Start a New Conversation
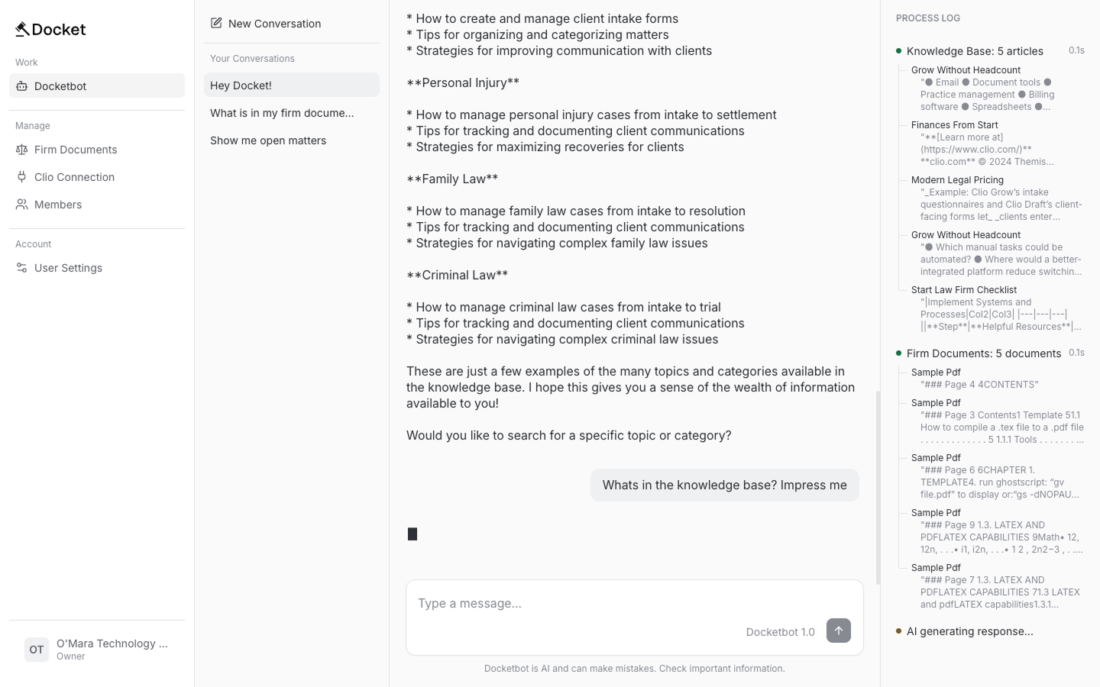1100x687 pixels. [x=274, y=24]
